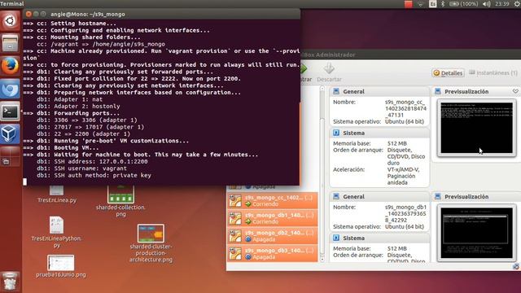Click the terminal window close button
This screenshot has width=521, height=293.
point(28,14)
